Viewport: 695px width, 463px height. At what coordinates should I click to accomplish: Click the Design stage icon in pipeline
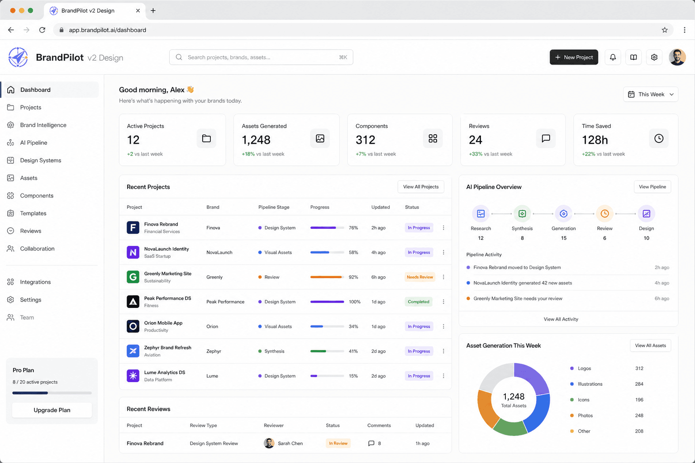click(x=646, y=213)
